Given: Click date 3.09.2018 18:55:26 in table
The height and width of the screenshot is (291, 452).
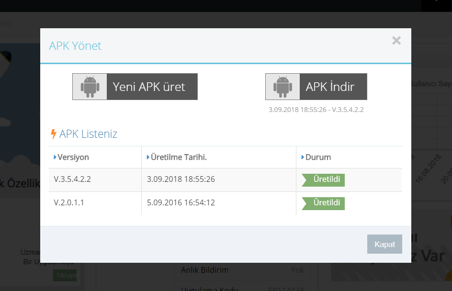Looking at the screenshot, I should 181,179.
